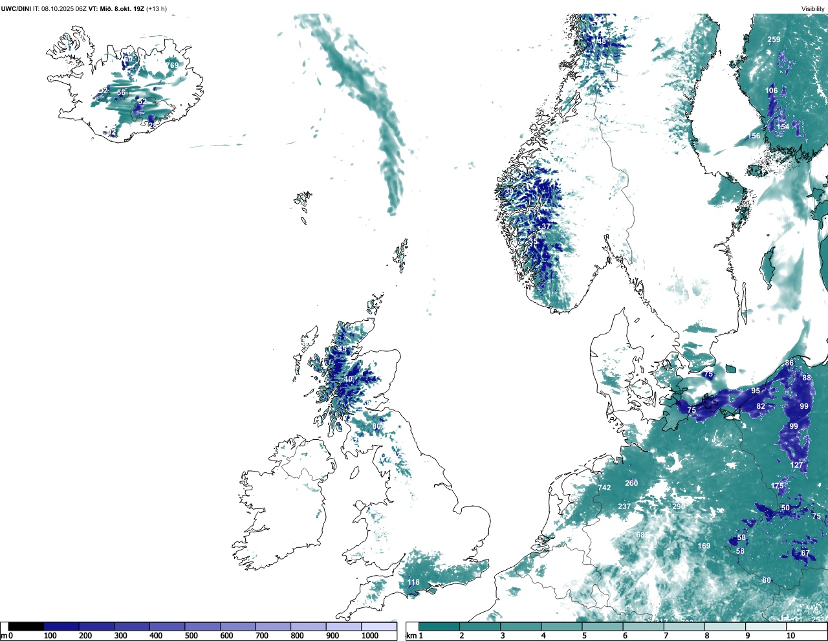
Task: Click the '4' tick on the km scale
Action: [x=543, y=636]
